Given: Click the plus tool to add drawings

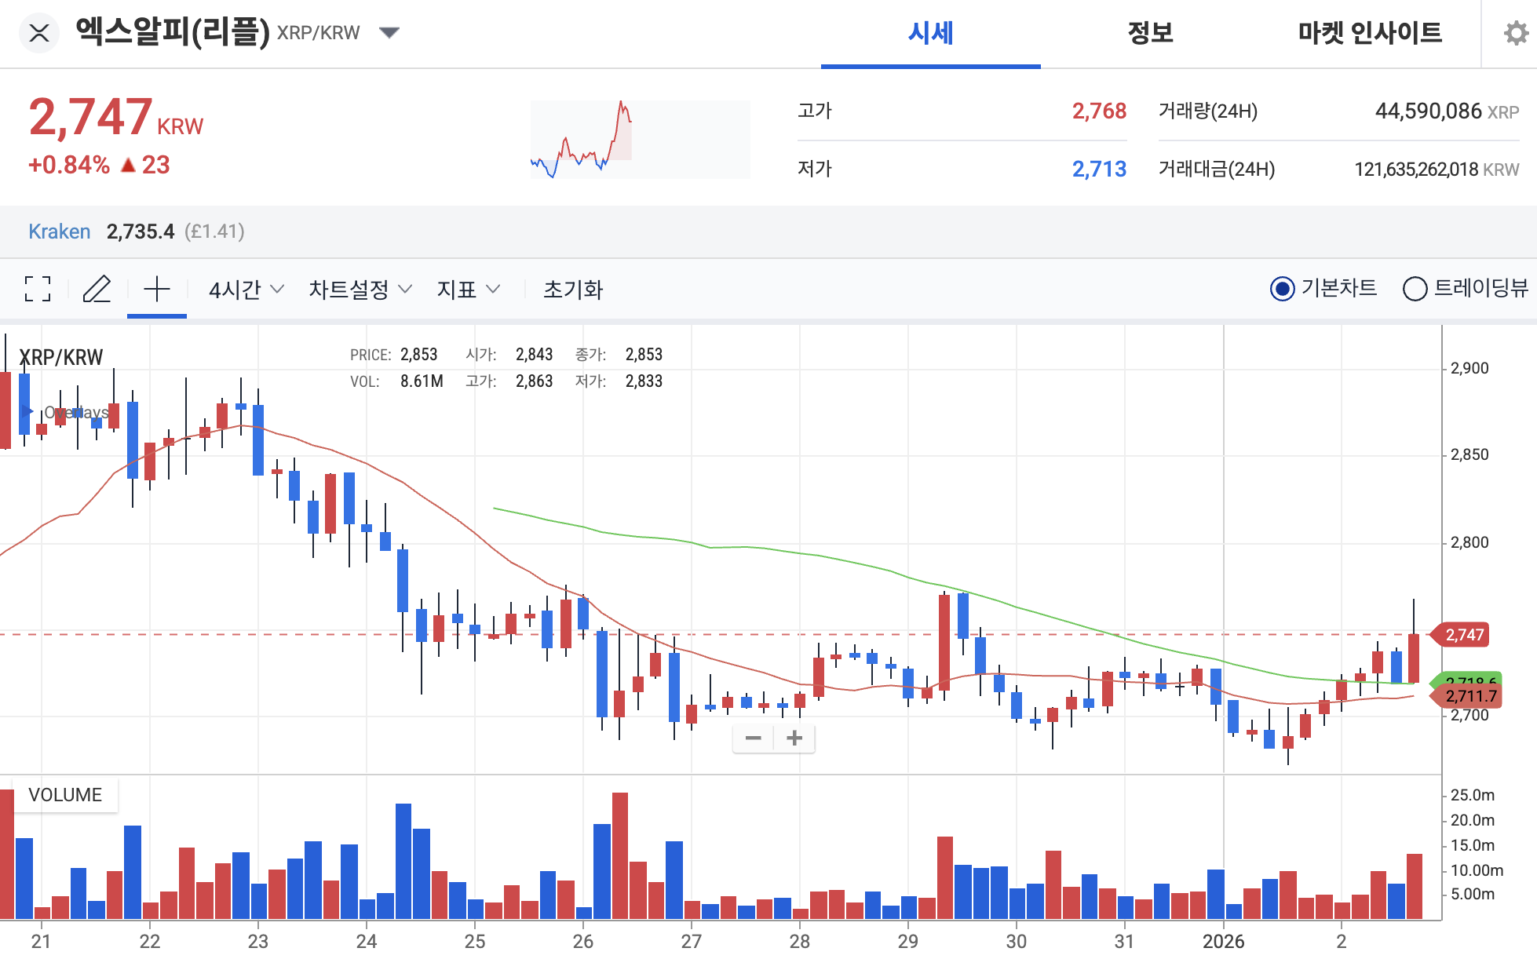Looking at the screenshot, I should 157,289.
